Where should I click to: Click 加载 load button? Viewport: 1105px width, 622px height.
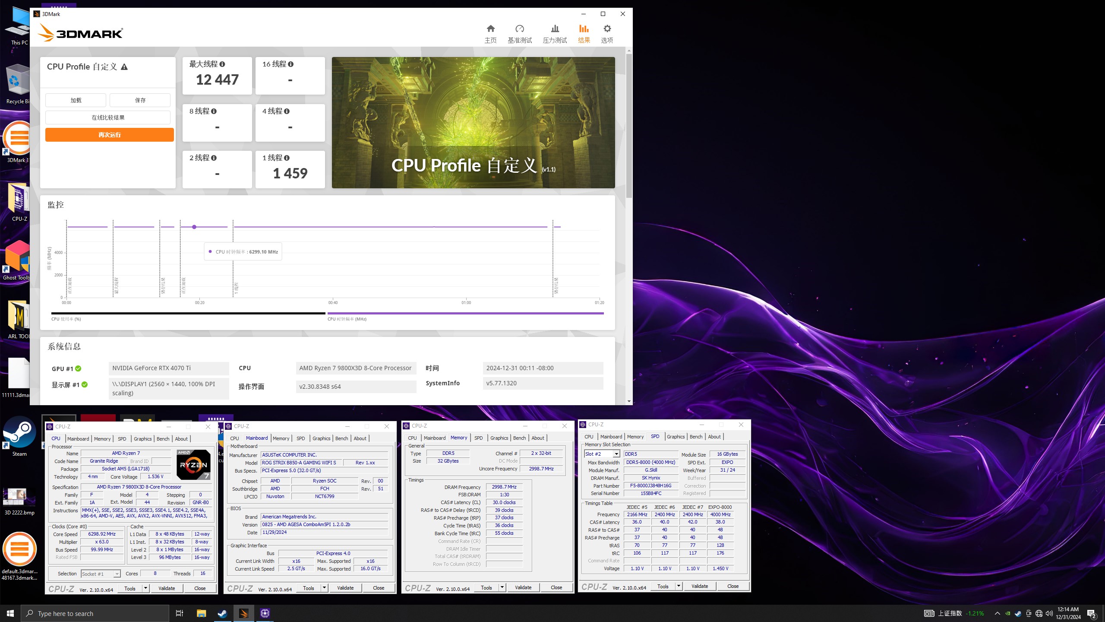click(76, 100)
